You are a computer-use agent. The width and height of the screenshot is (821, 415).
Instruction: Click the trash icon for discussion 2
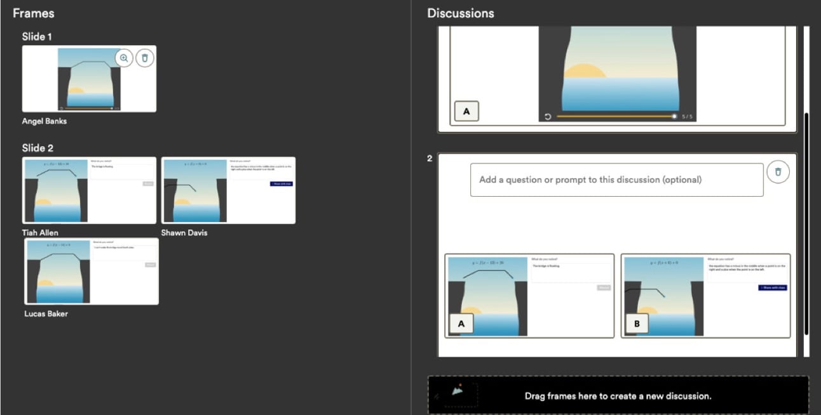778,172
